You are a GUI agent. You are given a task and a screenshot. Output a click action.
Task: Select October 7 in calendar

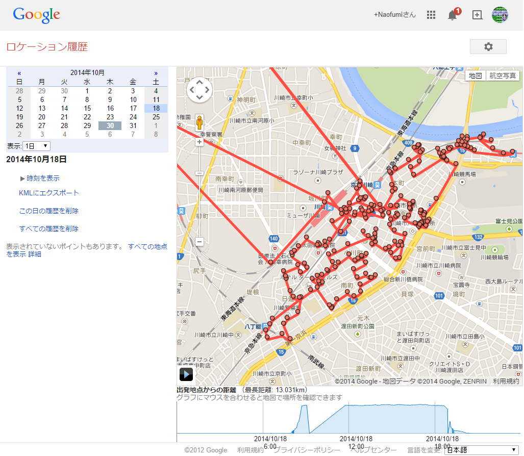pos(64,99)
